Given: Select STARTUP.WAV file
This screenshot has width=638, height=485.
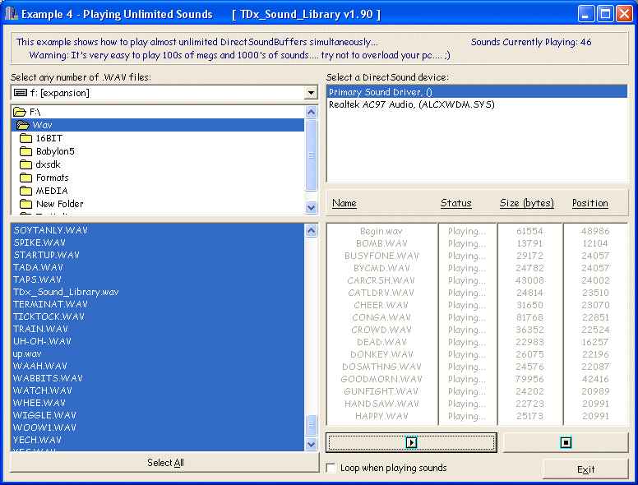Looking at the screenshot, I should tap(158, 255).
